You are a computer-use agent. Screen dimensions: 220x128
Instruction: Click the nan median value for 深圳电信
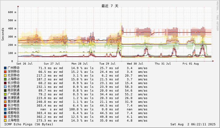pyautogui.click(x=43, y=110)
